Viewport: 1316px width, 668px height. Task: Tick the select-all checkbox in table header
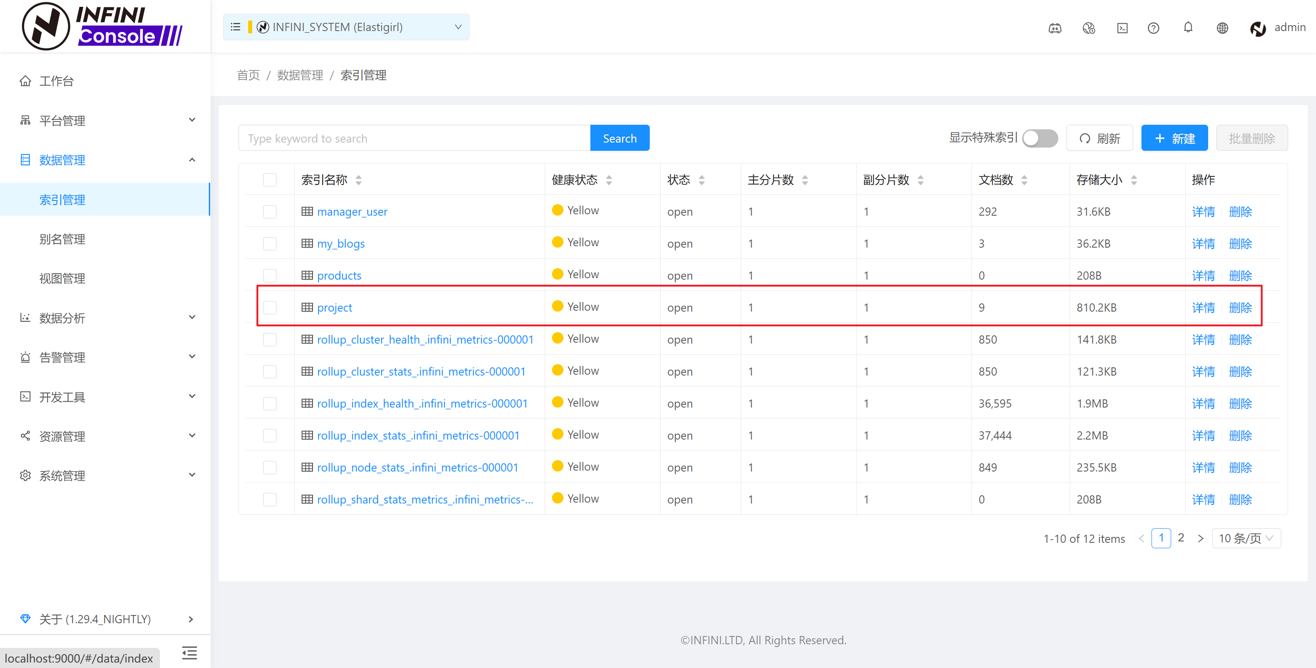[x=270, y=180]
